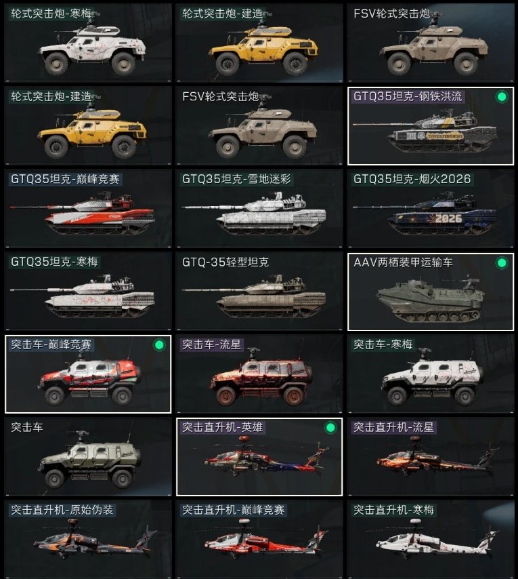Screen dimensions: 518x579
Task: Pick the 突击直升机-巅峰竞赛 helicopter skin
Action: [259, 540]
